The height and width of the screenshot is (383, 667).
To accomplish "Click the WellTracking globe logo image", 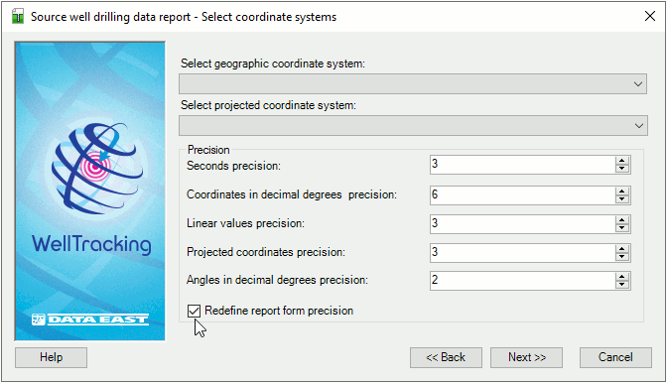I will pos(97,168).
